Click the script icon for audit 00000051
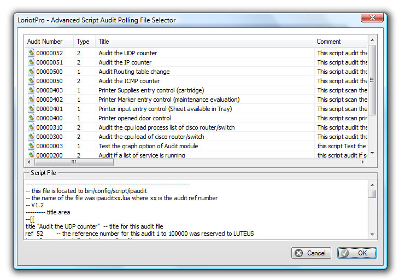The height and width of the screenshot is (280, 399). [x=31, y=62]
